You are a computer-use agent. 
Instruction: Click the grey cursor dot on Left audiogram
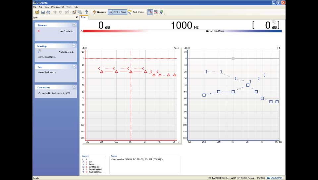[x=233, y=58]
